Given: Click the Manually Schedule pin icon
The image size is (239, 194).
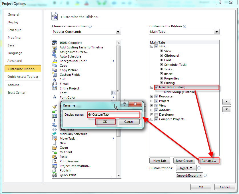Looking at the screenshot, I should pyautogui.click(x=55, y=134).
